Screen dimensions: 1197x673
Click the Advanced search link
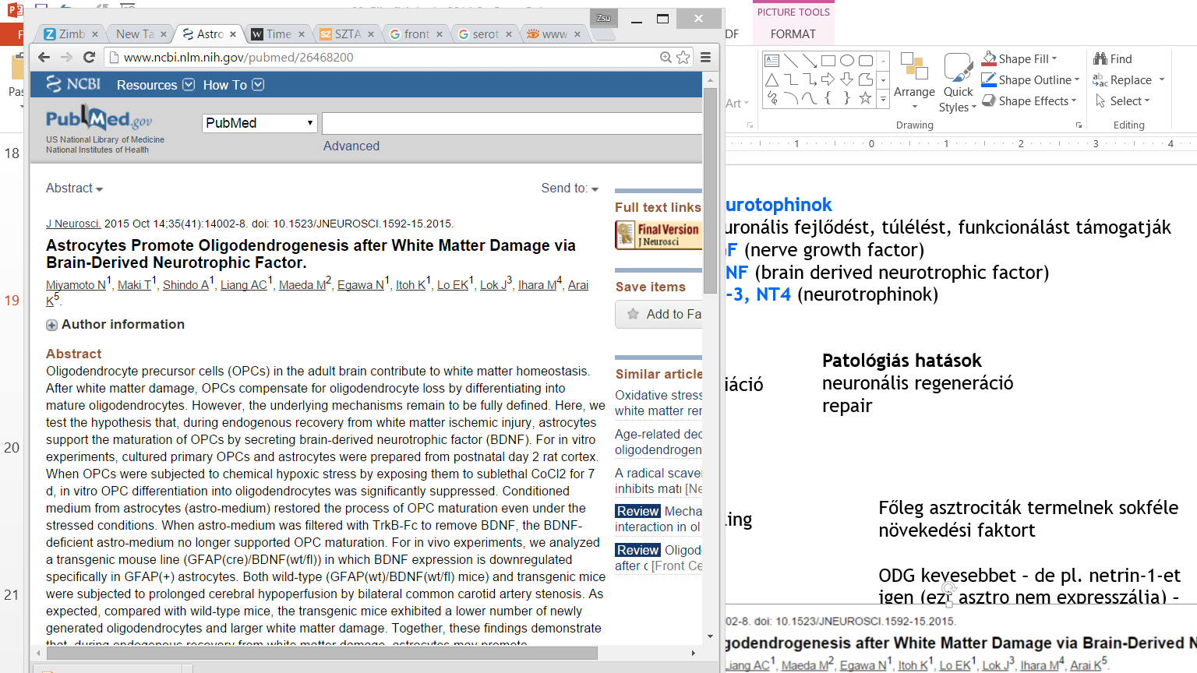click(x=351, y=146)
